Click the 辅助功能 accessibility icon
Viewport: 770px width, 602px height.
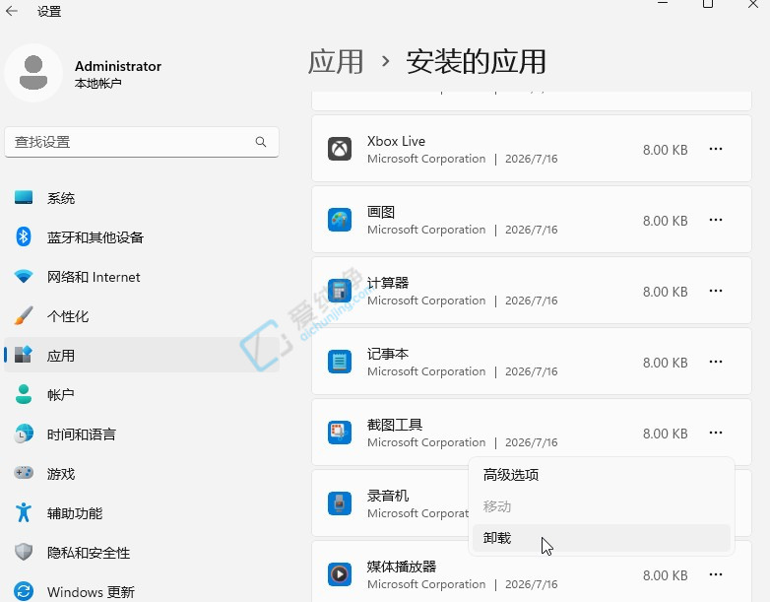23,512
